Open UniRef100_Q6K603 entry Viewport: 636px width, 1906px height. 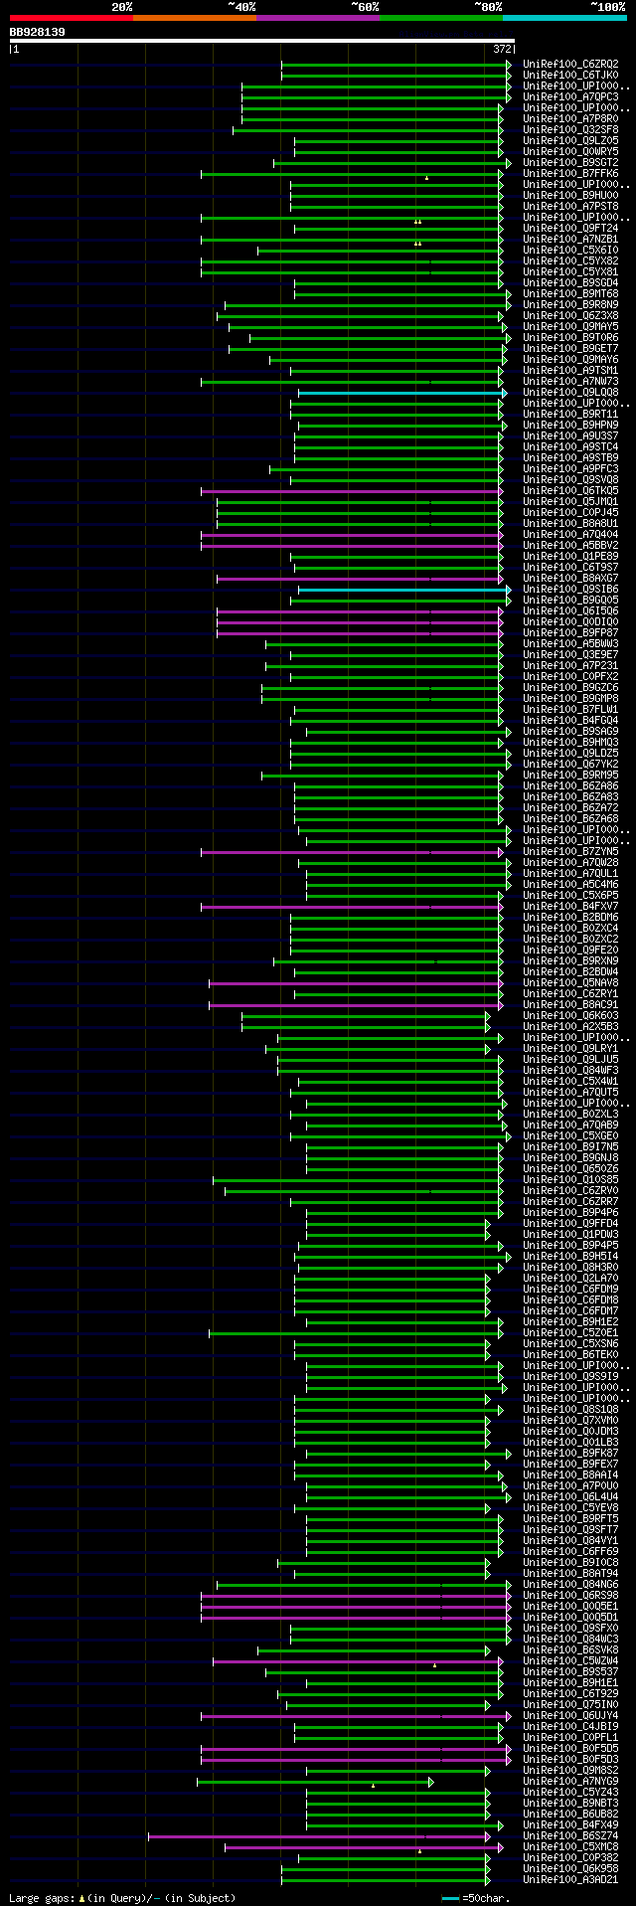click(570, 1016)
